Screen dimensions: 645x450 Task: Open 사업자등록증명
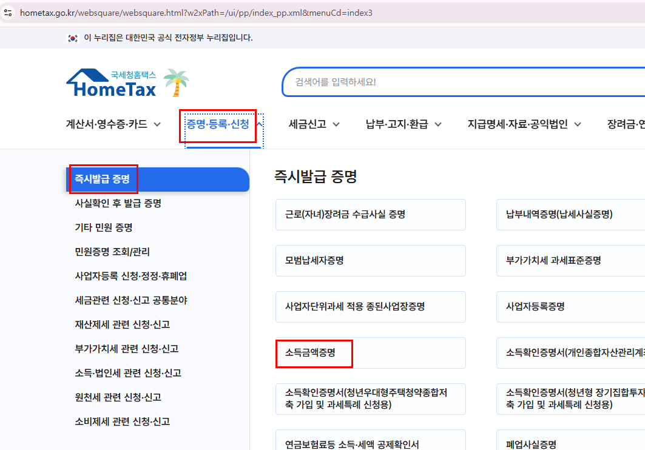[x=570, y=307]
